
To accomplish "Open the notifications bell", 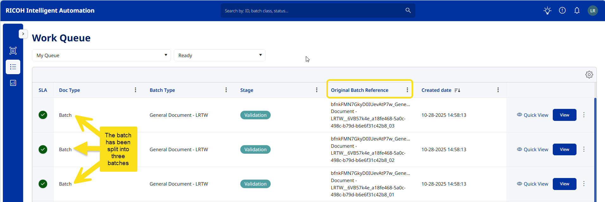I will (577, 11).
